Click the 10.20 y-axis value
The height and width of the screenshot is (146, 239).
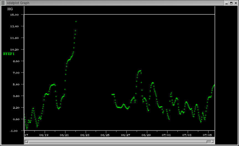pos(14,49)
